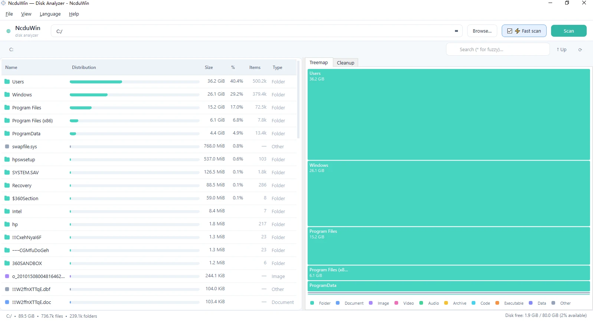This screenshot has width=593, height=321.
Task: Sort list by Name column header
Action: point(11,67)
